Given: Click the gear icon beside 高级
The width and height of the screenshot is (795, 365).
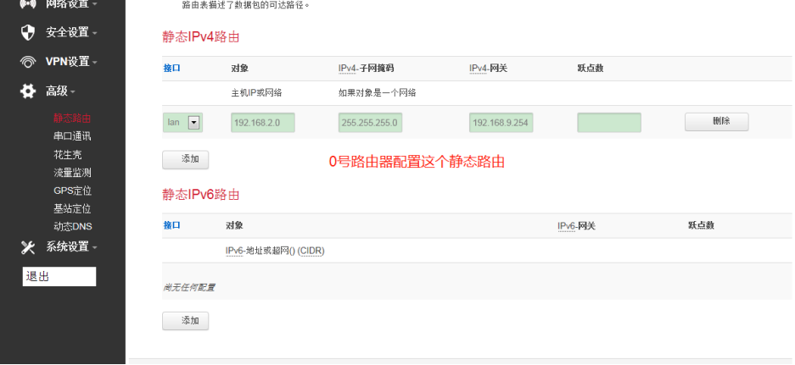Looking at the screenshot, I should tap(28, 91).
